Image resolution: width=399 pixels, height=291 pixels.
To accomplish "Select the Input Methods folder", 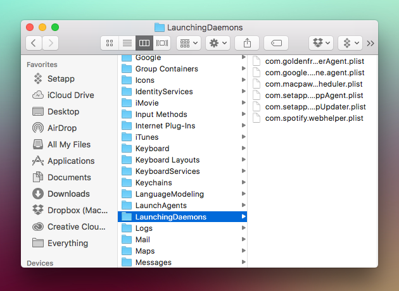I will pos(182,115).
